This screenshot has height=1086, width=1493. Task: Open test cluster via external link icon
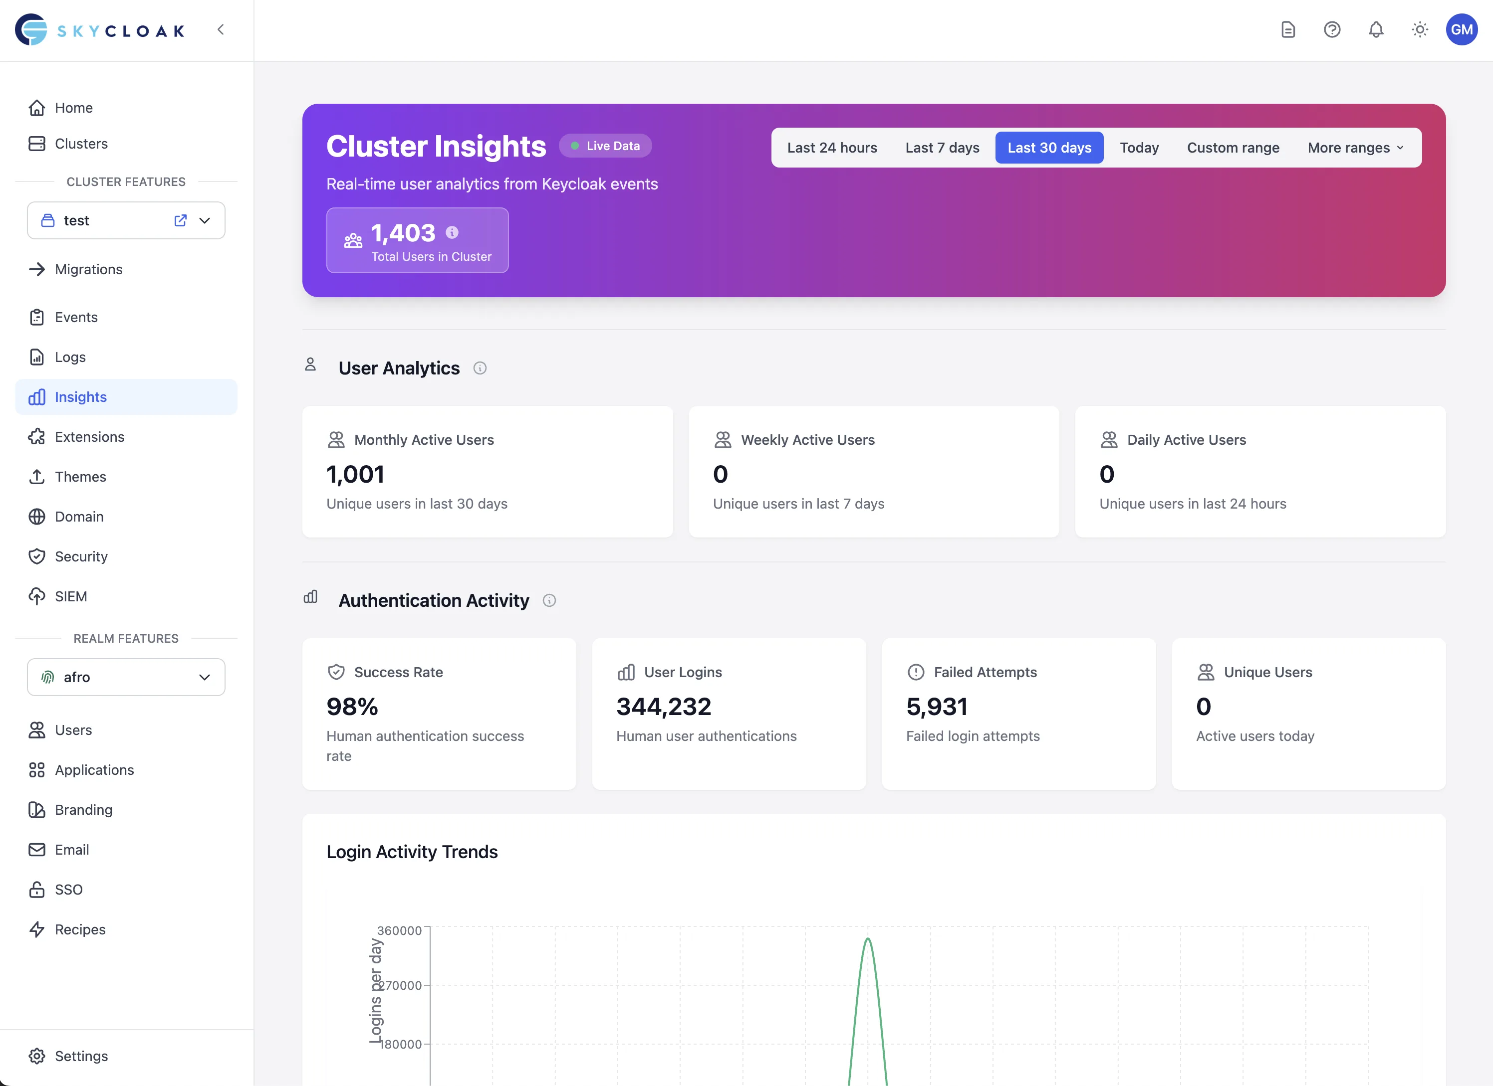[180, 220]
